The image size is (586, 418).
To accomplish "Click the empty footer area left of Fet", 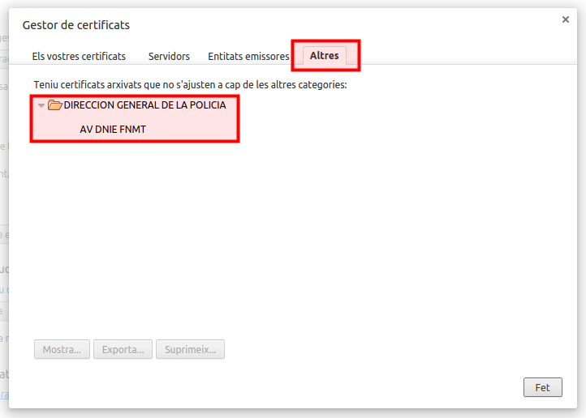I will (284, 387).
